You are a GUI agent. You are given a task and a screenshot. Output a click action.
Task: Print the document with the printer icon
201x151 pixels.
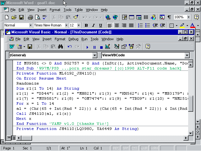[x=30, y=17]
